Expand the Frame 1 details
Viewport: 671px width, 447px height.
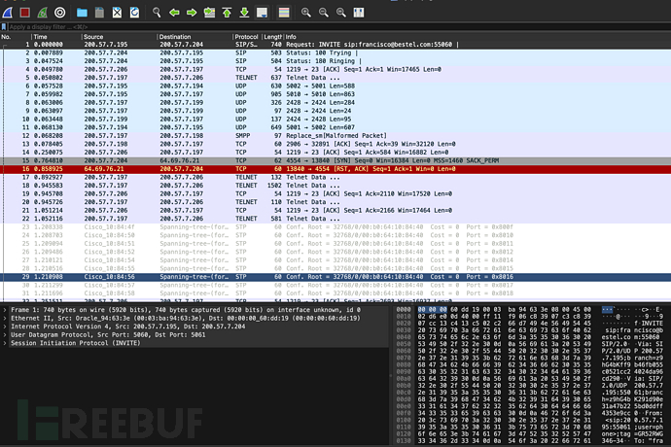coord(5,310)
